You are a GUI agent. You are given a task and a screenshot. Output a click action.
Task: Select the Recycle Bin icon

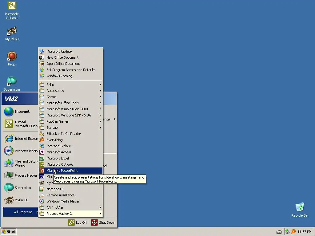click(x=300, y=210)
